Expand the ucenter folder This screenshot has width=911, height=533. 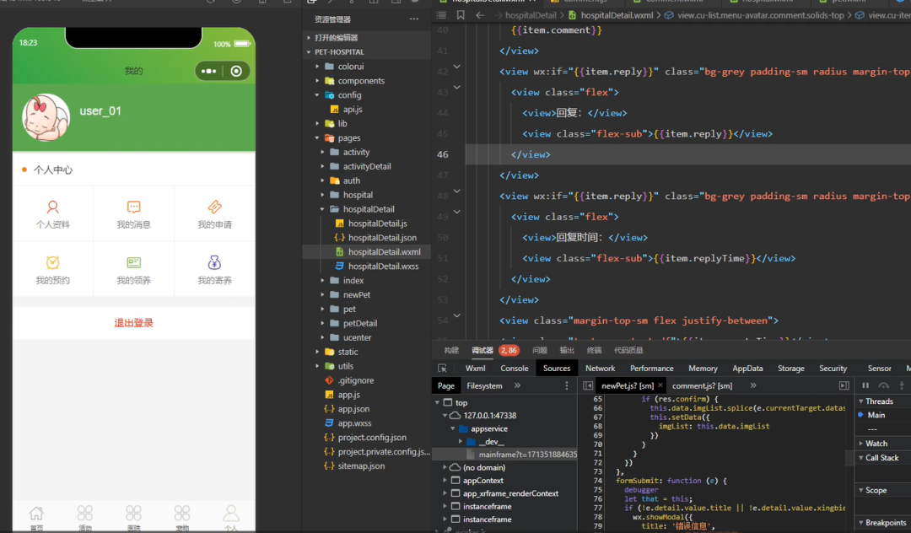322,337
